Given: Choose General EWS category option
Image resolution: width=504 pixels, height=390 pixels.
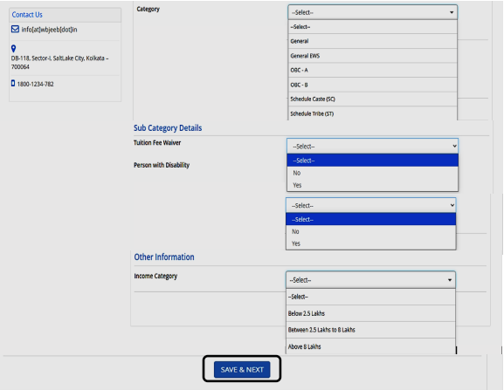Looking at the screenshot, I should (372, 56).
